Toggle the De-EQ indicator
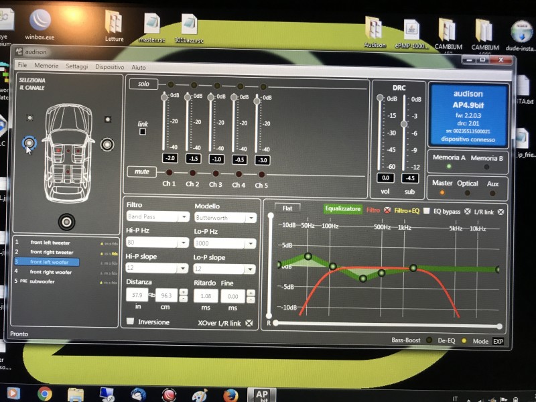Viewport: 536px width, 402px height. click(x=464, y=341)
